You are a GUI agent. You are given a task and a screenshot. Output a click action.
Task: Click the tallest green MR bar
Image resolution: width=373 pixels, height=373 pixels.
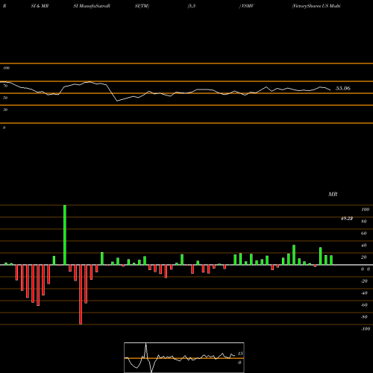pos(65,235)
